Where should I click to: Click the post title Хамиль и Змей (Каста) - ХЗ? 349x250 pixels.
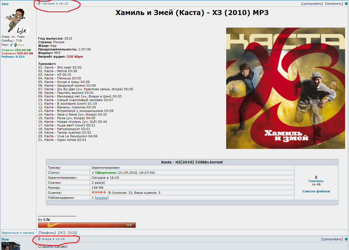pyautogui.click(x=192, y=13)
